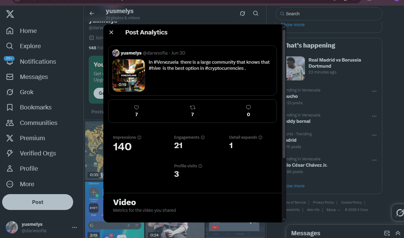Expand the footer More menu
This screenshot has height=238, width=404.
click(x=333, y=210)
